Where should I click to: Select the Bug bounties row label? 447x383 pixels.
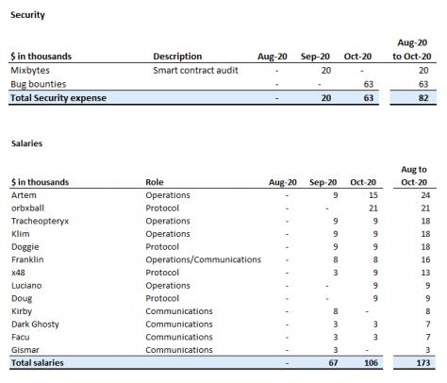[x=39, y=84]
